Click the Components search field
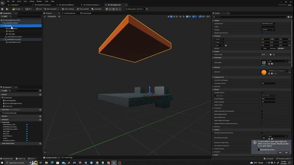Viewport: 294px width, 165px height. tap(26, 16)
